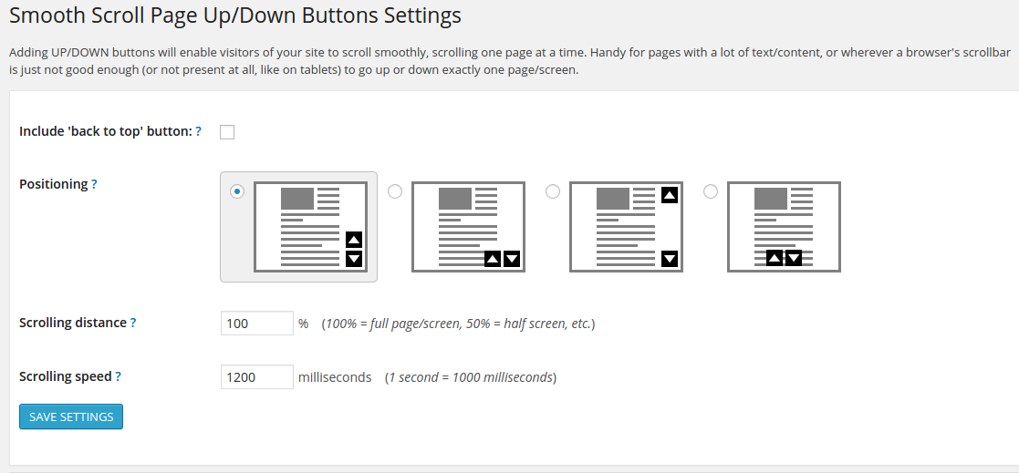Viewport: 1019px width, 473px height.
Task: Click layout preview with split top/bottom arrows
Action: coord(626,227)
